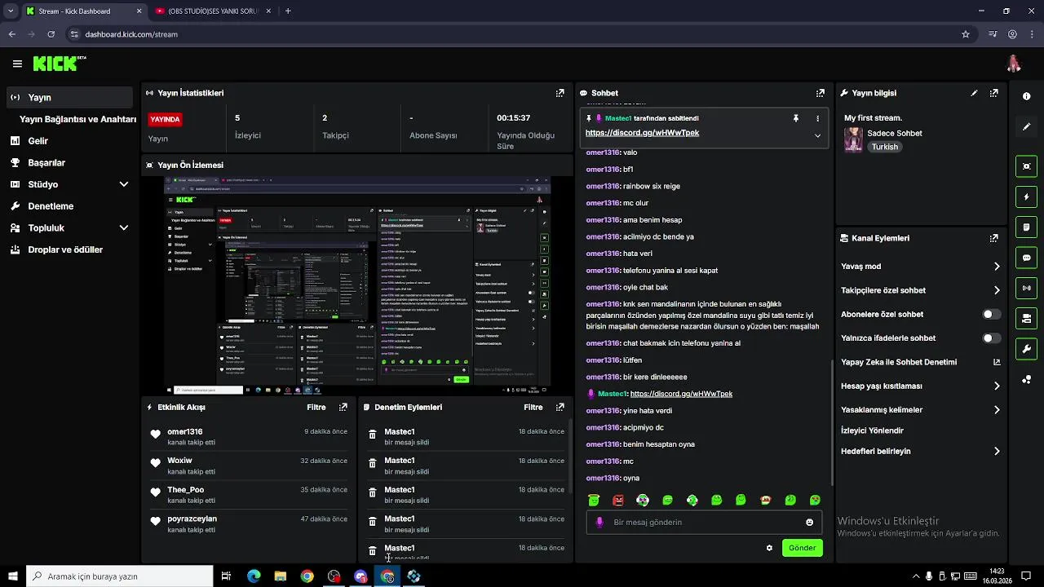Click the stream preview thumbnail

(357, 285)
